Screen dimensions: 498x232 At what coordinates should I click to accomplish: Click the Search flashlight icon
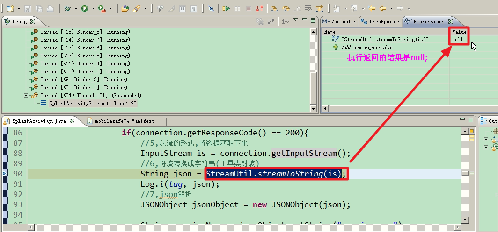click(137, 8)
